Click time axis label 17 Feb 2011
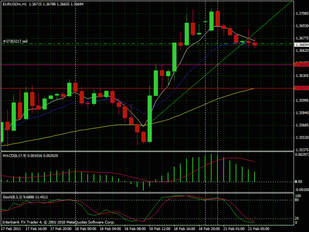The image size is (309, 232). pyautogui.click(x=11, y=229)
